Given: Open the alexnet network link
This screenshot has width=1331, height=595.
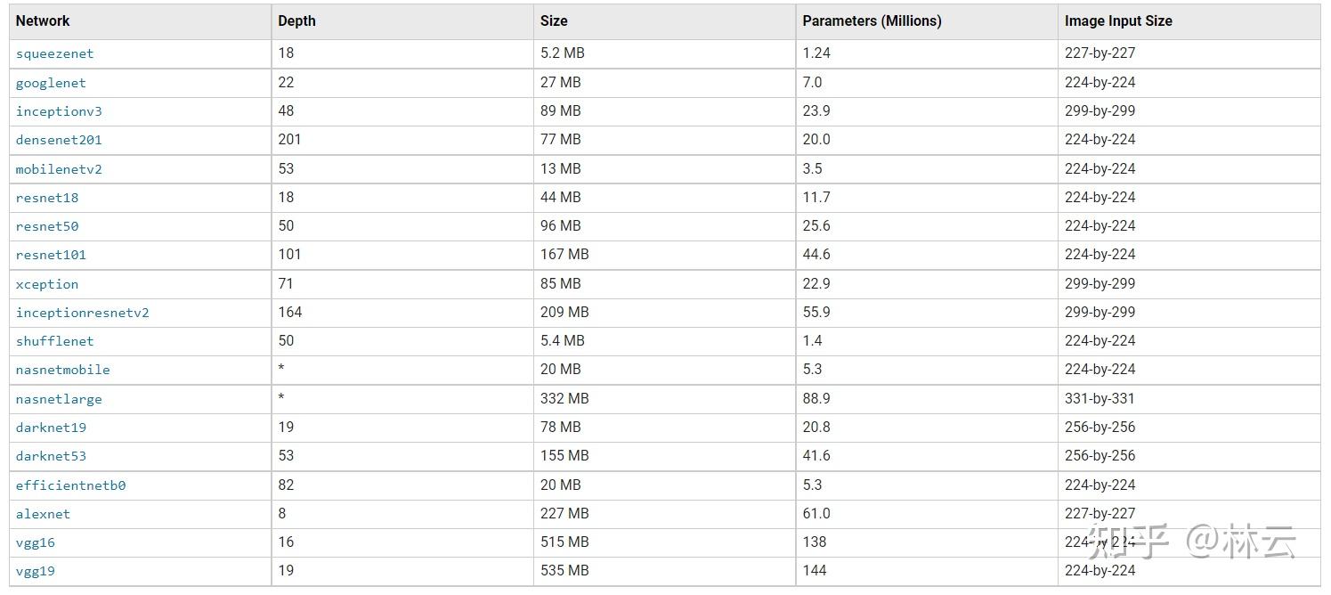Looking at the screenshot, I should [x=43, y=514].
